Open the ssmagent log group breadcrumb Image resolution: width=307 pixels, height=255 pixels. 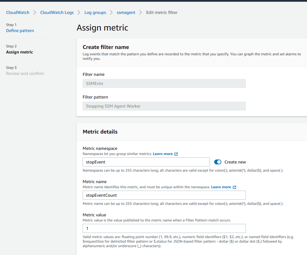click(126, 12)
